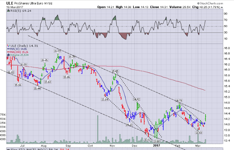Image resolution: width=234 pixels, height=150 pixels.
Task: Click the 14.82 high label in December
Action: pos(137,99)
